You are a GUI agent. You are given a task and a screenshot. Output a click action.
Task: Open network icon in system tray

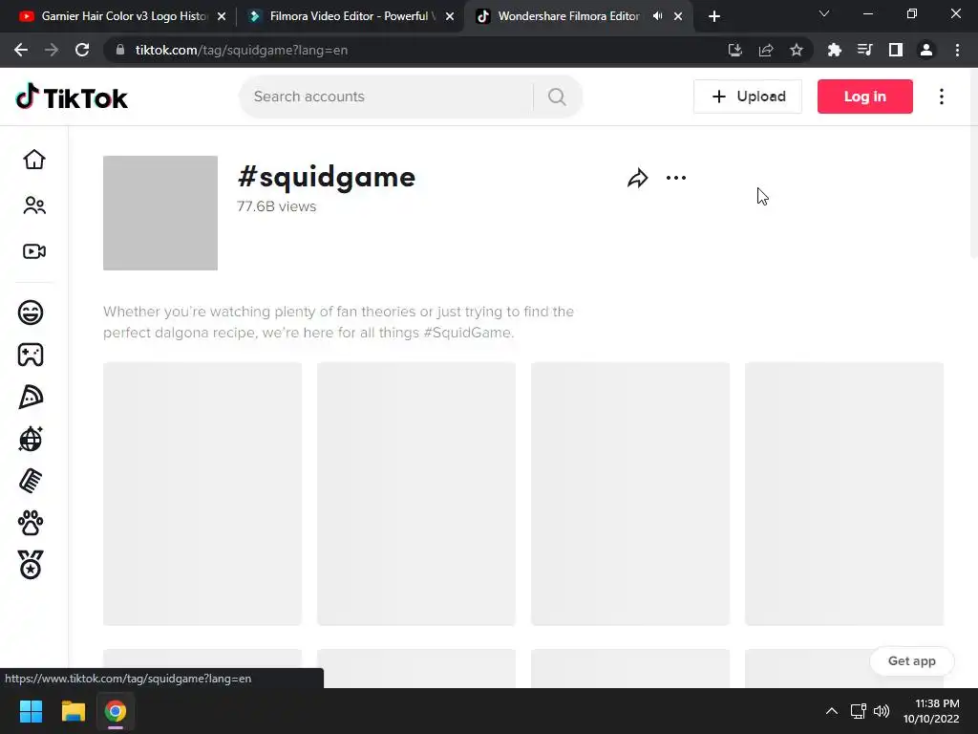point(859,711)
